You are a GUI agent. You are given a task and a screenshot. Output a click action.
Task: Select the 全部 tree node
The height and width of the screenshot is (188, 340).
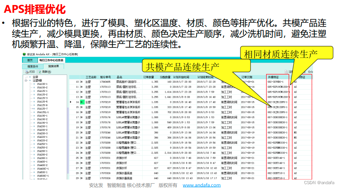coord(36,77)
